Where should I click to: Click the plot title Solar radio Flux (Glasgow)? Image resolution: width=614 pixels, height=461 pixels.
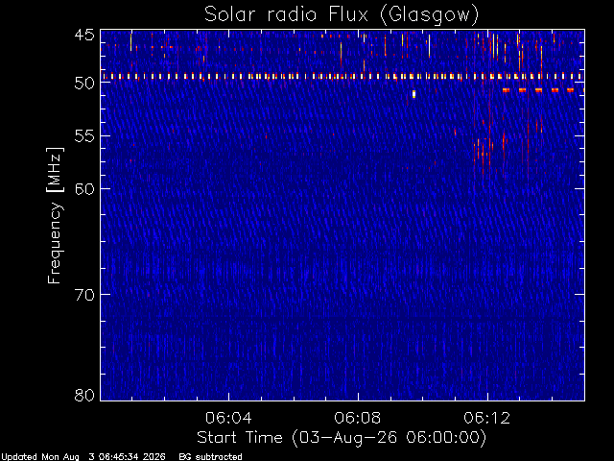pyautogui.click(x=342, y=15)
